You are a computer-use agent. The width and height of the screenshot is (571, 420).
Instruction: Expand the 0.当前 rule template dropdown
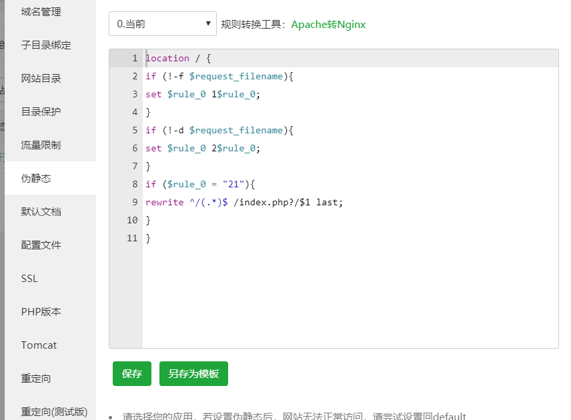coord(162,24)
